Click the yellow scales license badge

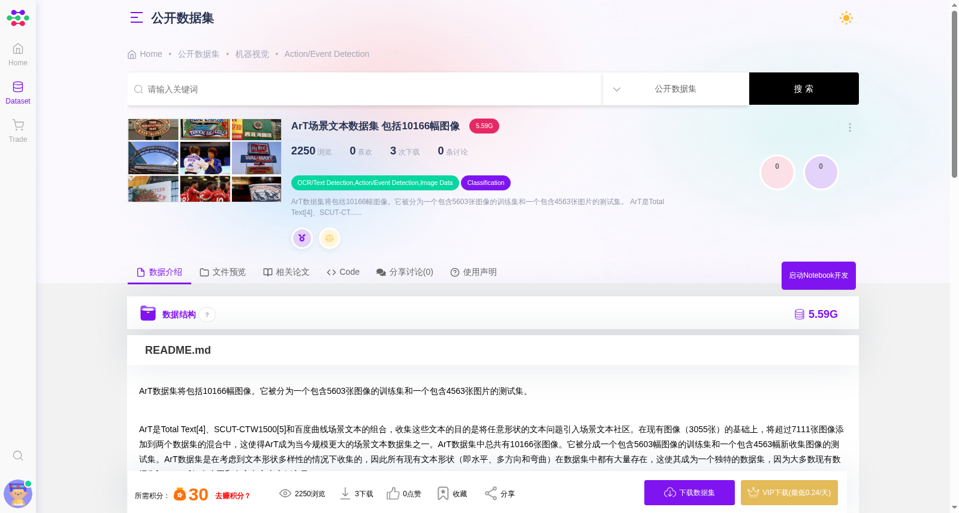(330, 238)
